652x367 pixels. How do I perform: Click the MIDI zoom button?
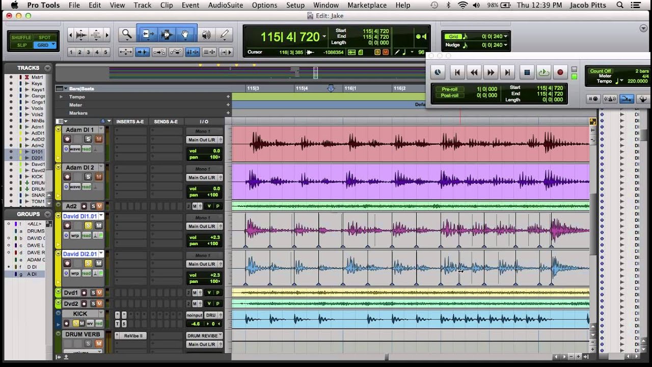point(96,35)
